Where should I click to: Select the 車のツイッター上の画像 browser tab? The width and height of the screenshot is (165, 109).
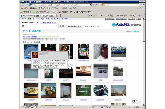(38, 16)
